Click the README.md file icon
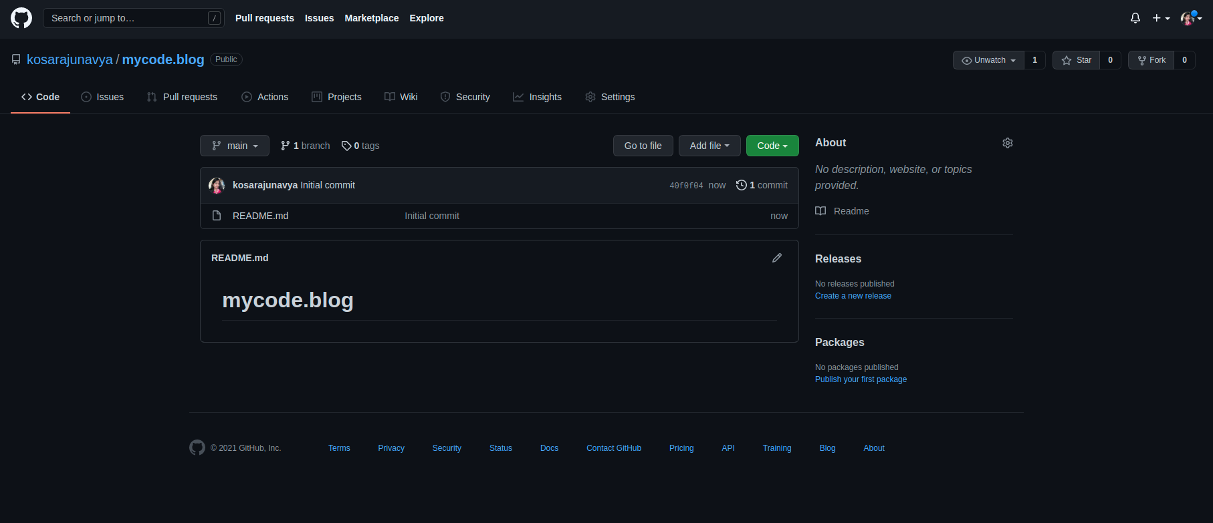Viewport: 1213px width, 523px height. click(217, 216)
